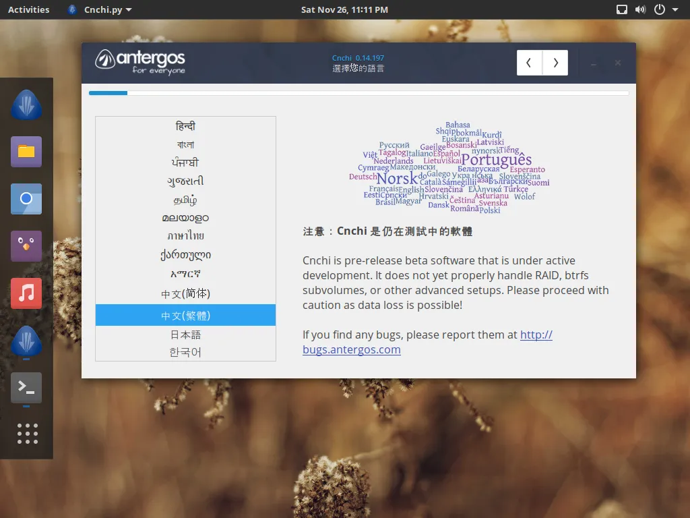Screen dimensions: 690x518
Task: Select 한국어 language in the list
Action: tap(185, 352)
